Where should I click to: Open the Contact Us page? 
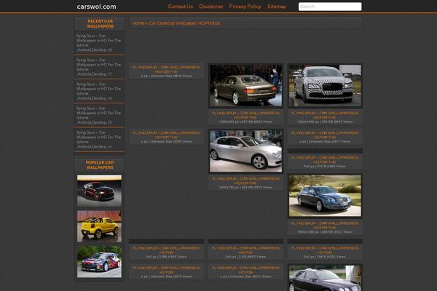tap(181, 7)
